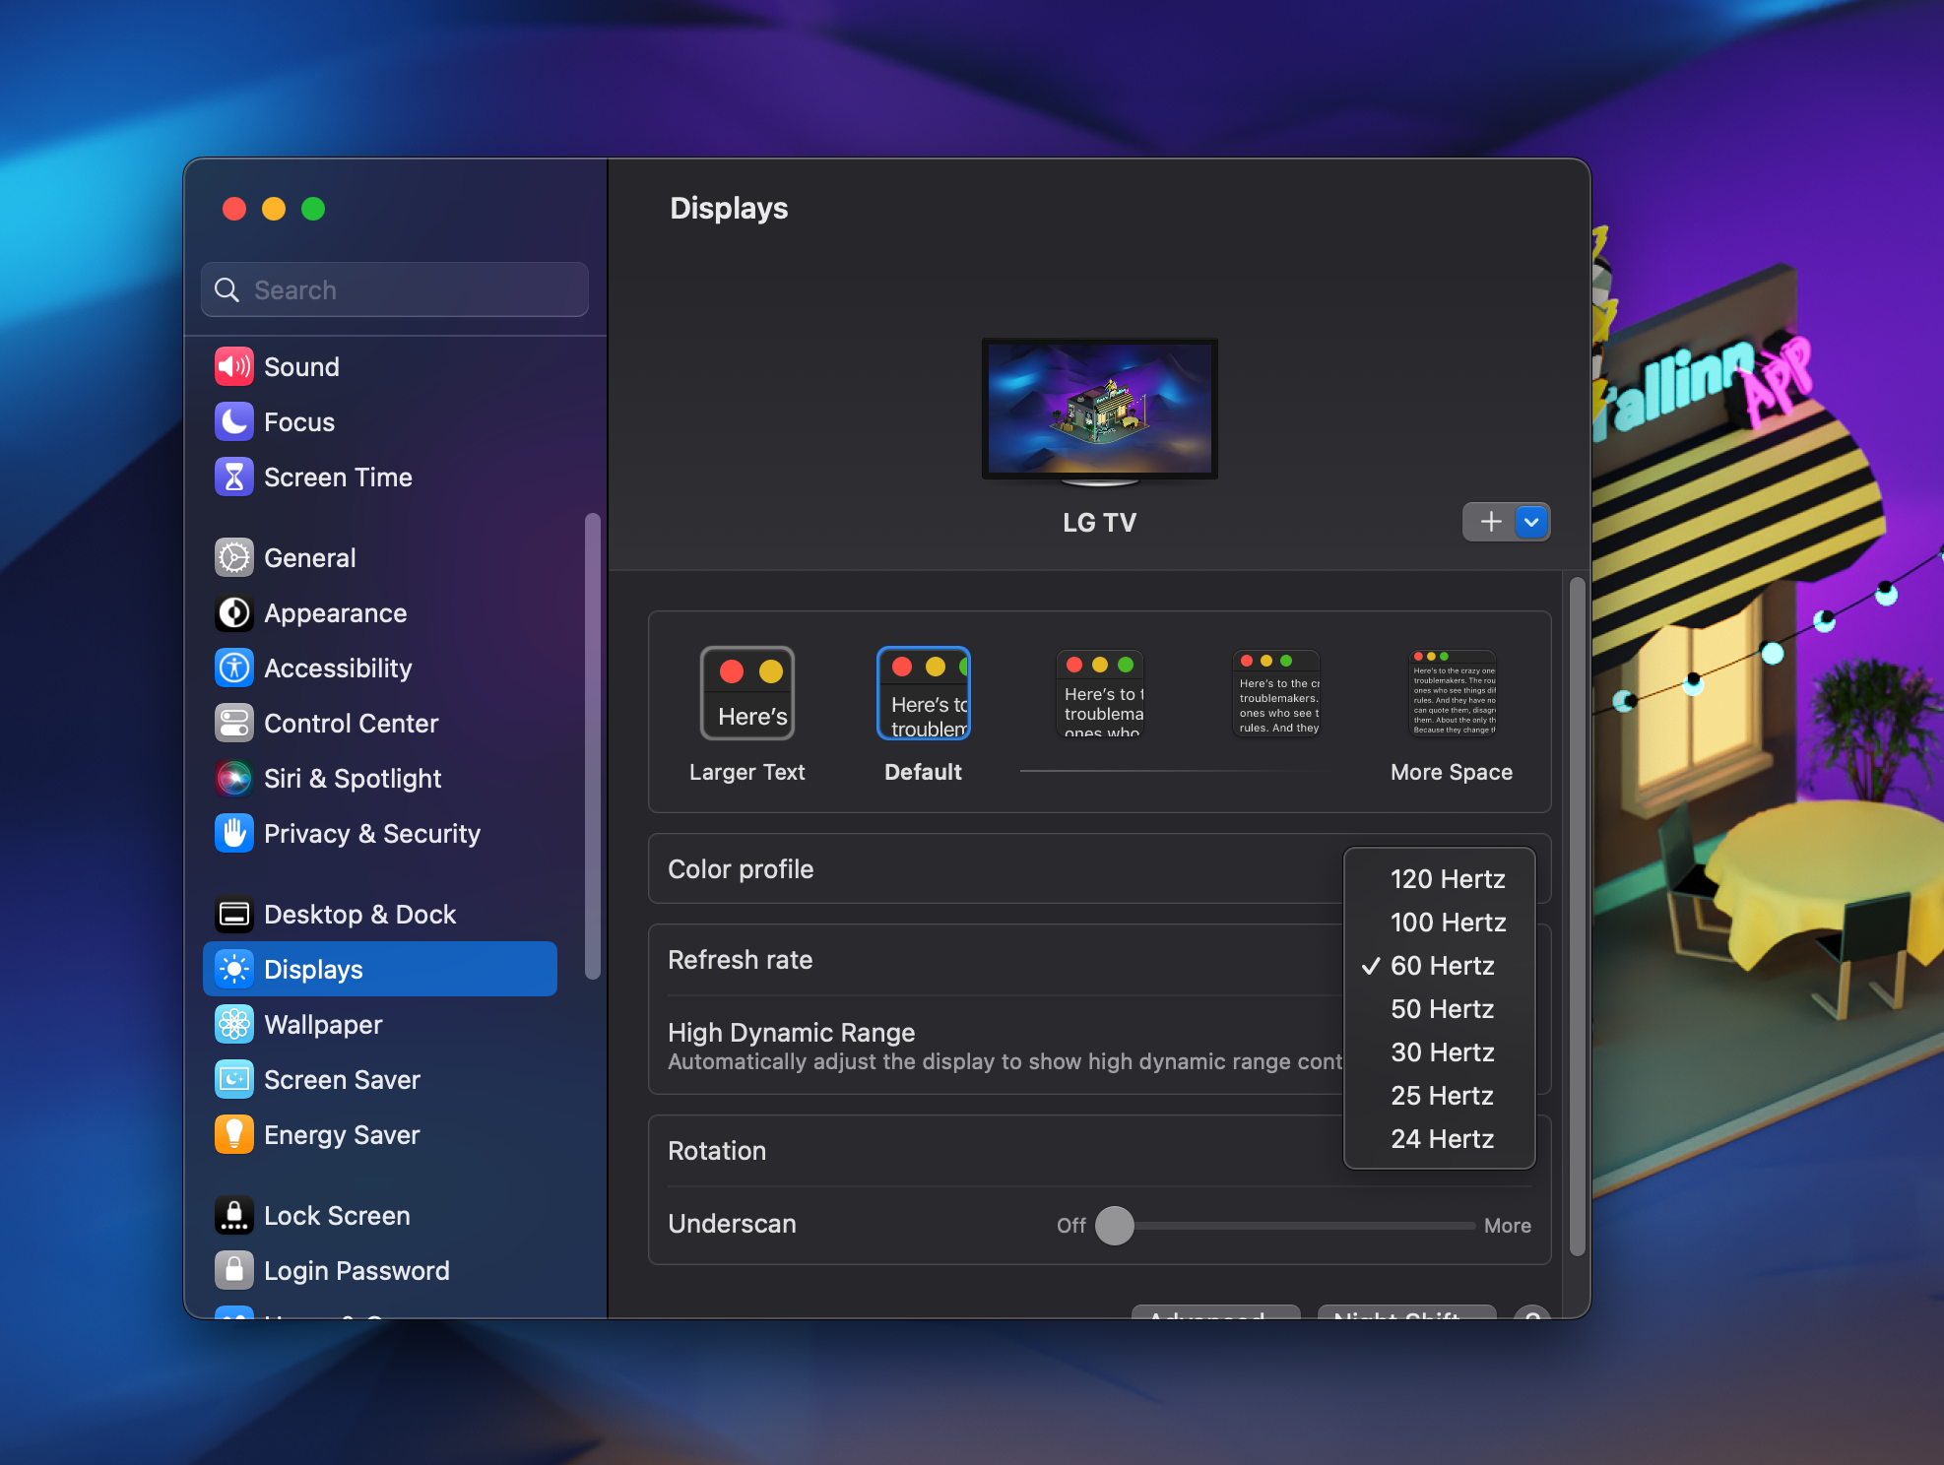Click Privacy & Security hand icon
The height and width of the screenshot is (1465, 1944).
point(234,834)
